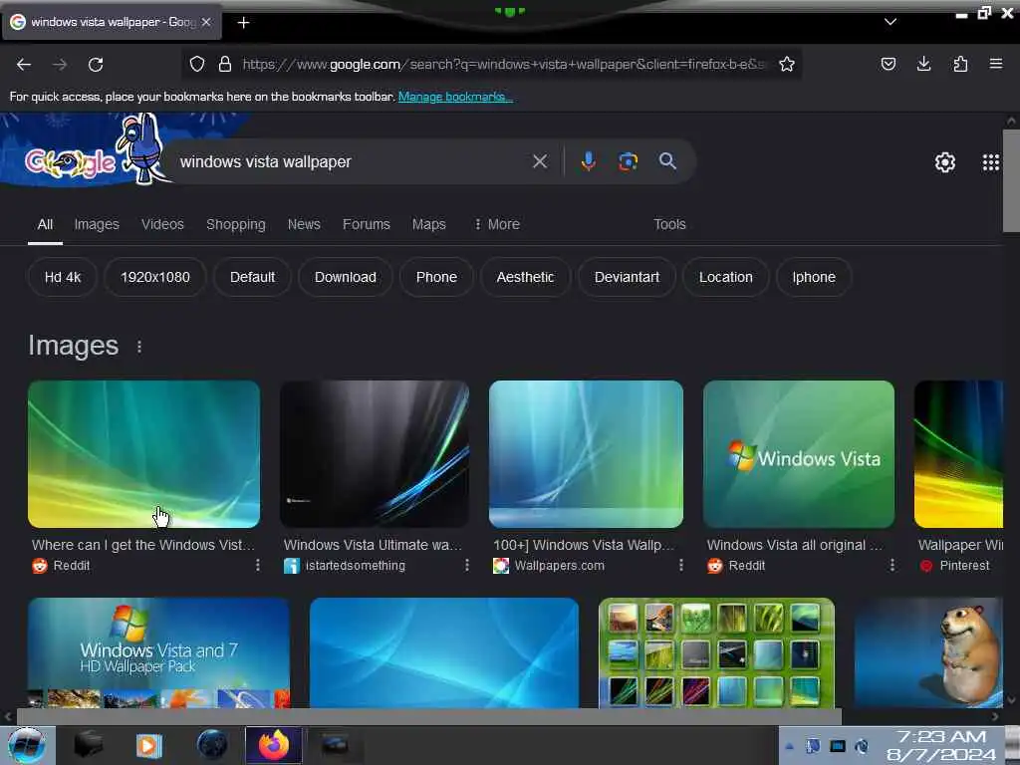Start search by voice microphone
This screenshot has height=765, width=1020.
click(588, 161)
